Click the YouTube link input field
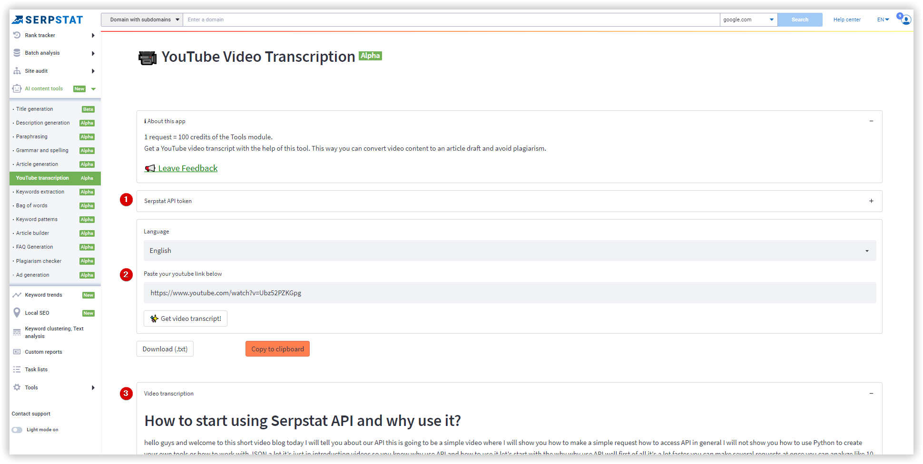This screenshot has width=923, height=464. (510, 293)
